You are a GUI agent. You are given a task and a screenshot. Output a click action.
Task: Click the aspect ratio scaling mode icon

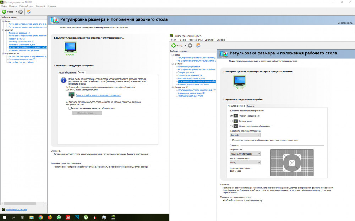point(236,116)
